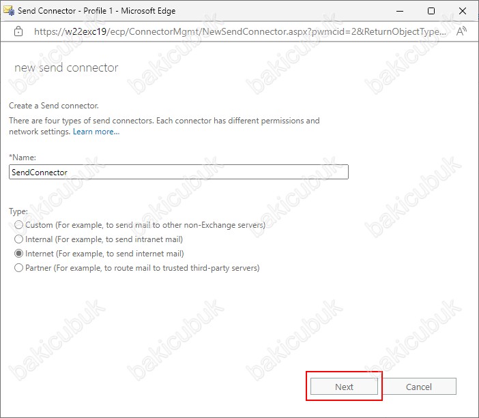The image size is (479, 418).
Task: Open the Learn more link
Action: coord(96,132)
